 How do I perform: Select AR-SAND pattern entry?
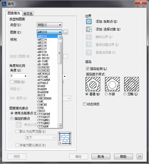pos(47,64)
